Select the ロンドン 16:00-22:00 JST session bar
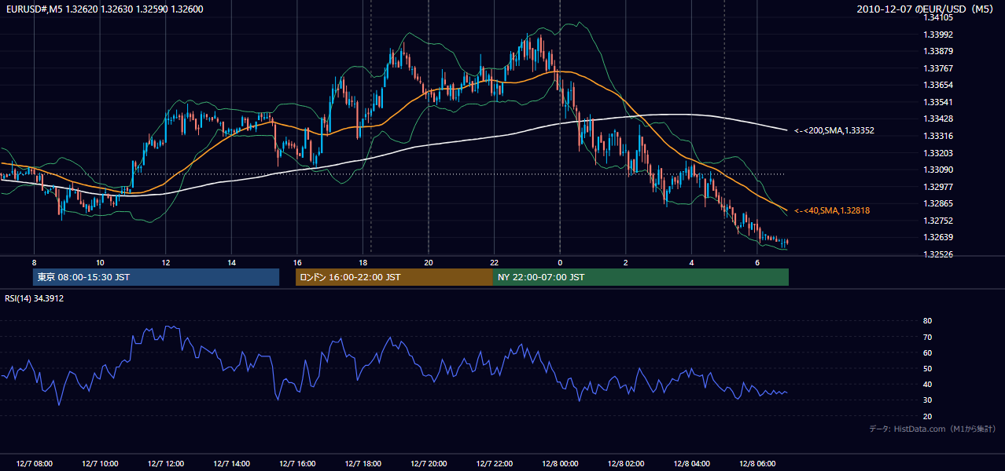Image resolution: width=1005 pixels, height=471 pixels. (394, 277)
